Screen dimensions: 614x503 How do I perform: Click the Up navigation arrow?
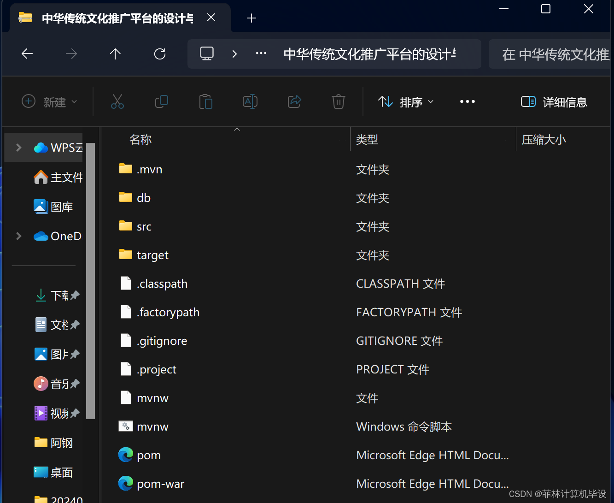(115, 53)
